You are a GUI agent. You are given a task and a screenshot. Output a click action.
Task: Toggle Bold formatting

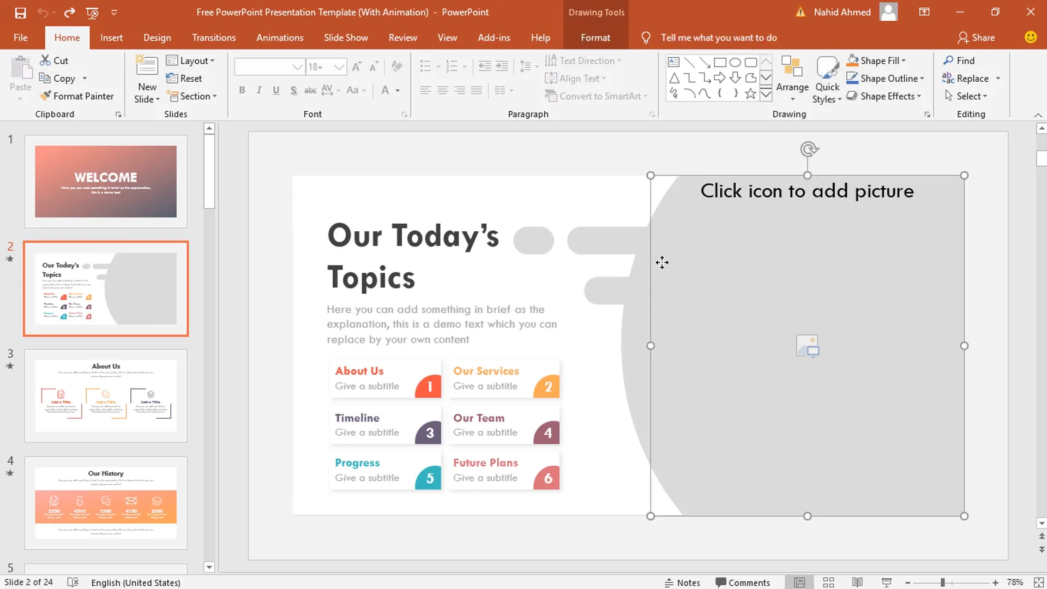[x=242, y=90]
